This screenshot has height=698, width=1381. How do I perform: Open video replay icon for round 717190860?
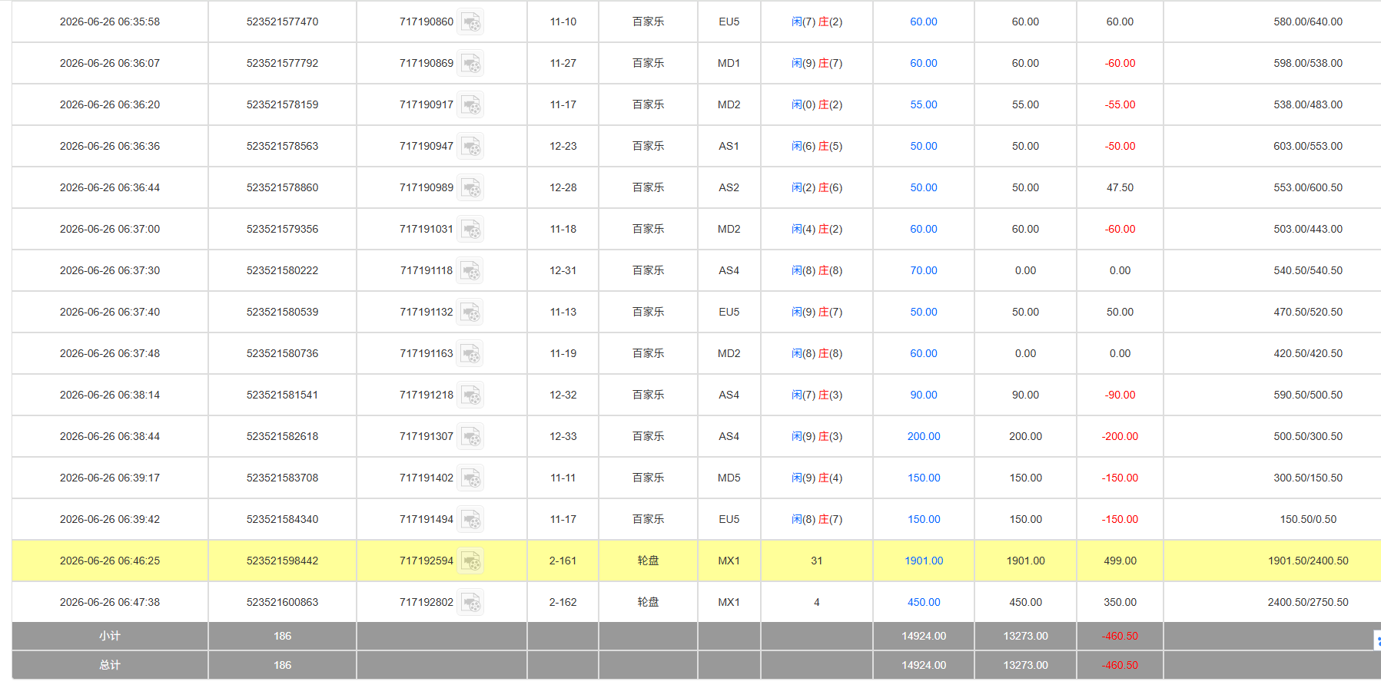click(470, 22)
